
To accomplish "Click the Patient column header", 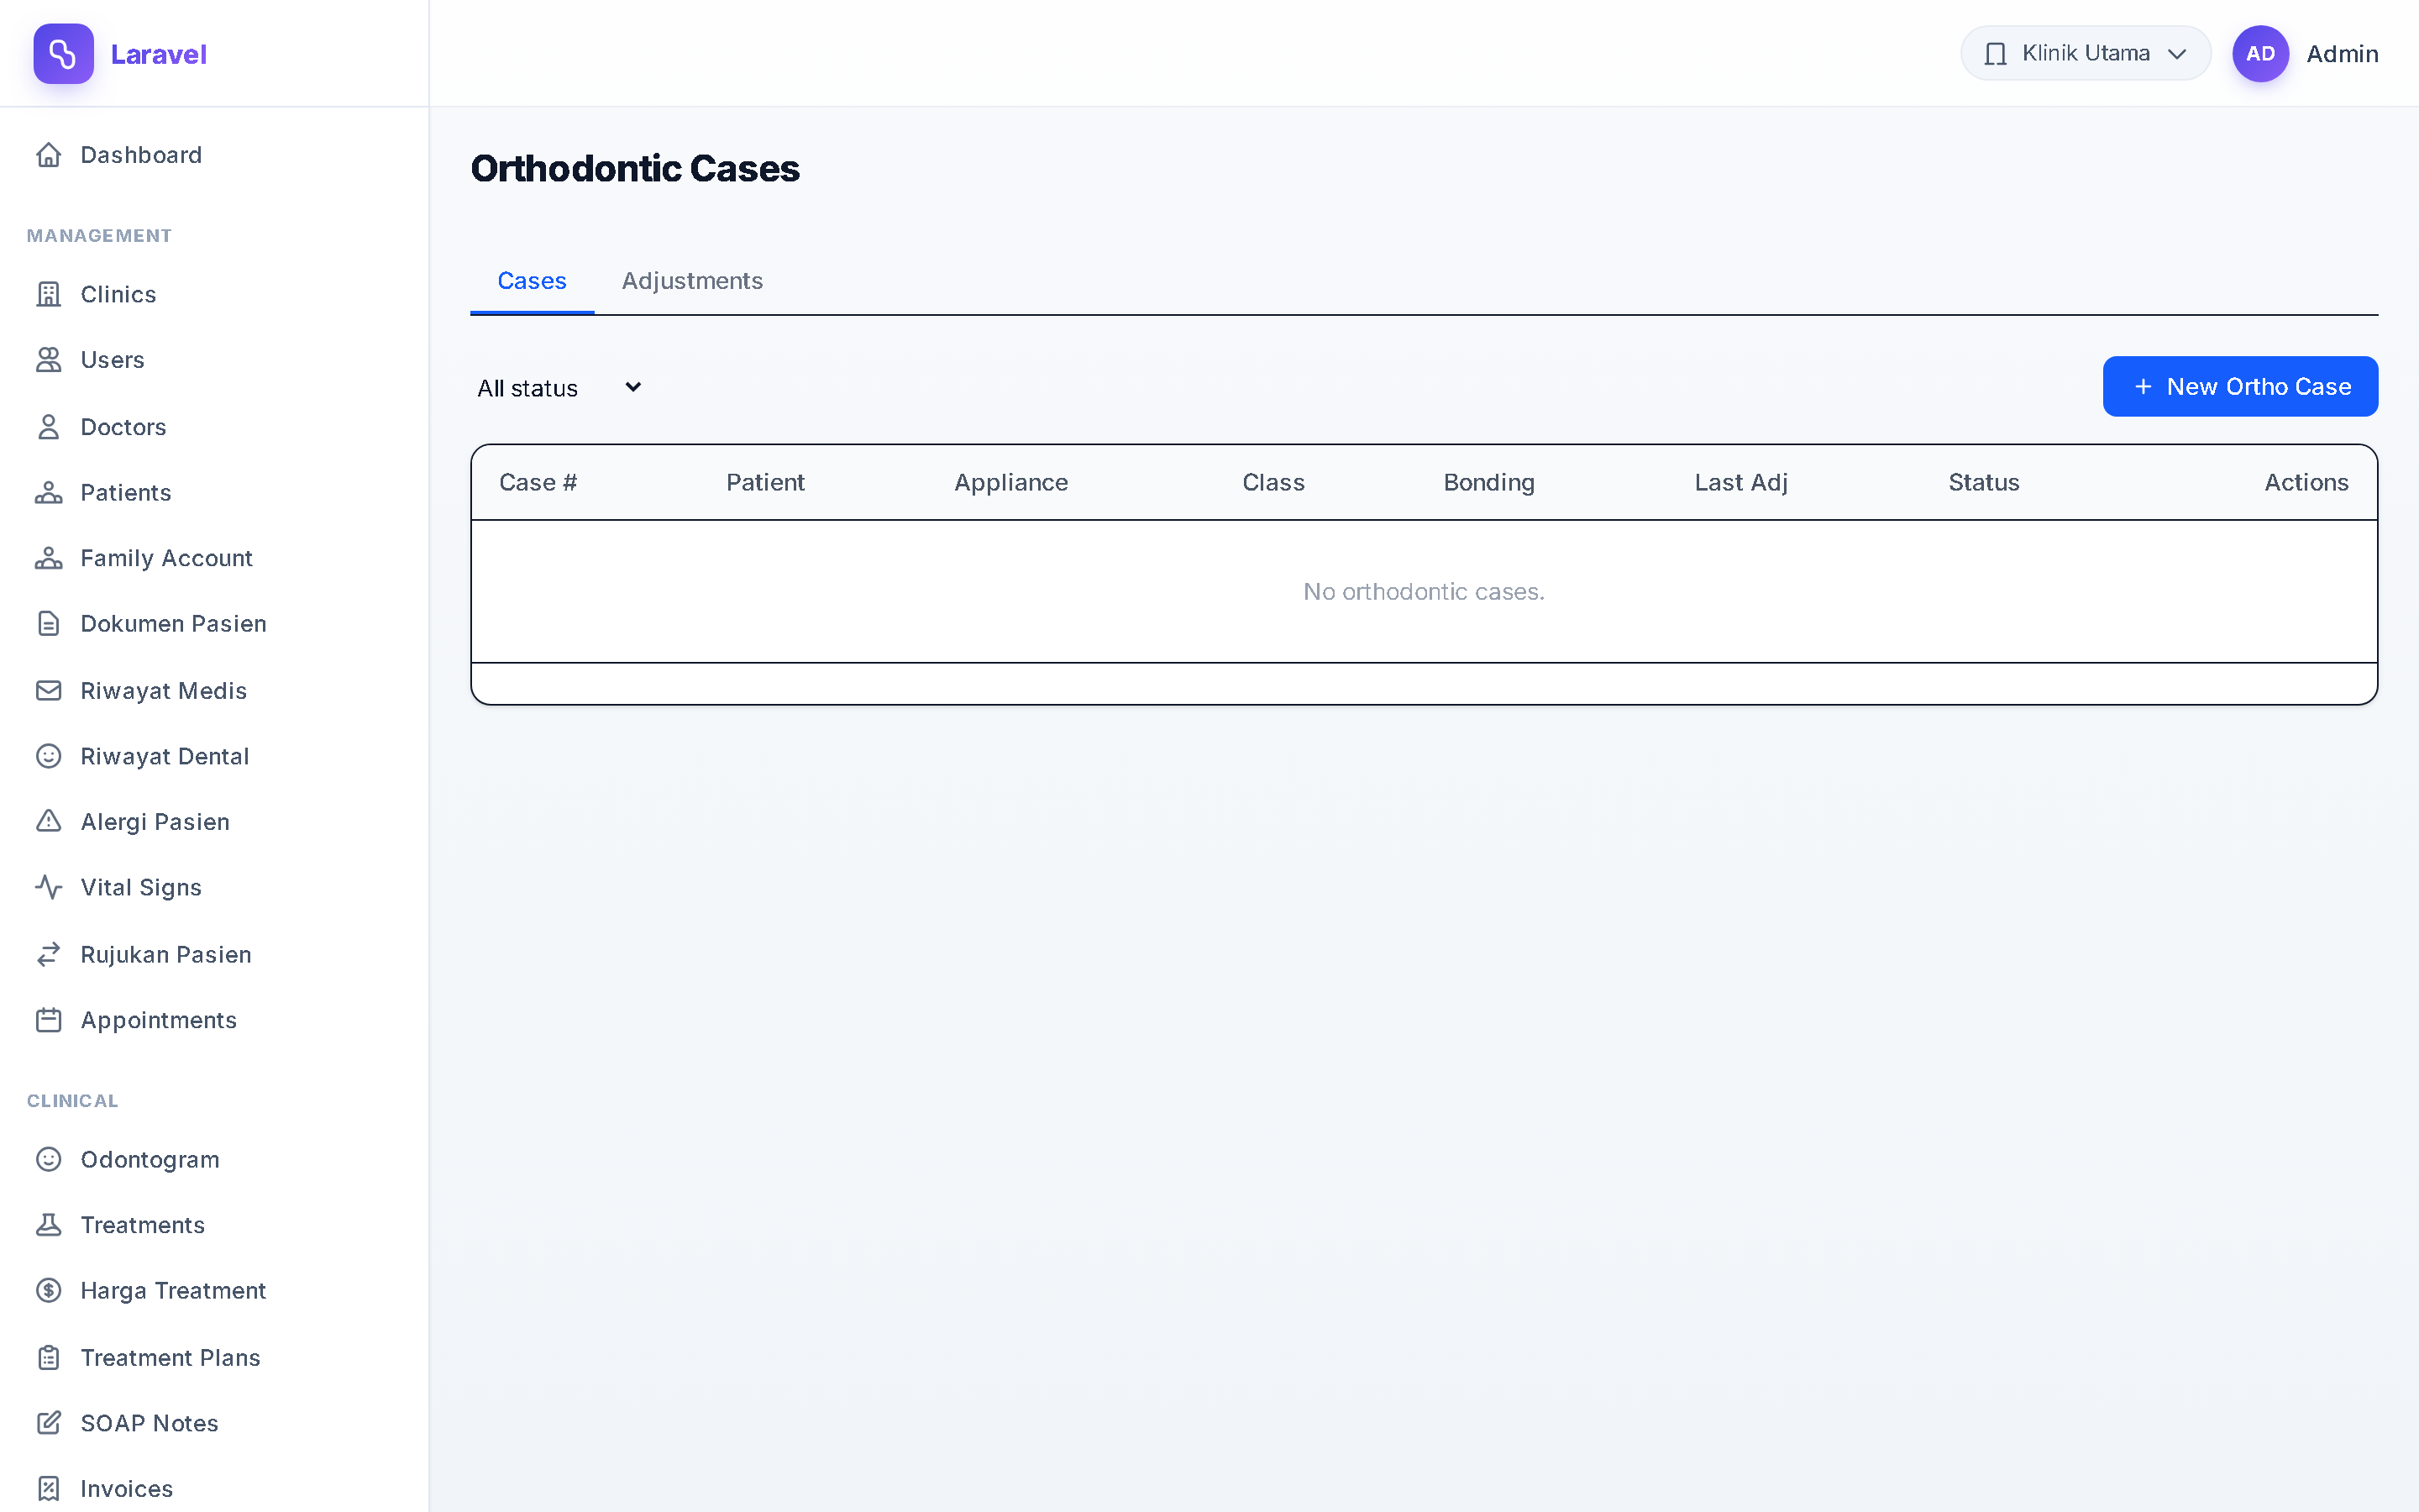I will (764, 483).
